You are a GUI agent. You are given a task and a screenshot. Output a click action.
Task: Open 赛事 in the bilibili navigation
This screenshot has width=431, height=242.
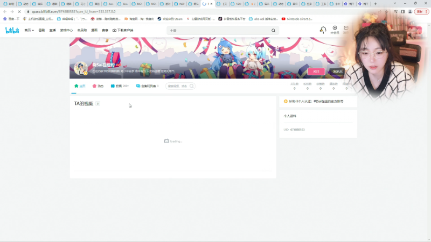[105, 30]
